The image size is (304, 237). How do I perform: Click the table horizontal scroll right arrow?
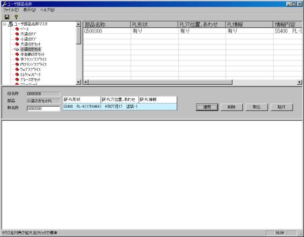pos(300,82)
